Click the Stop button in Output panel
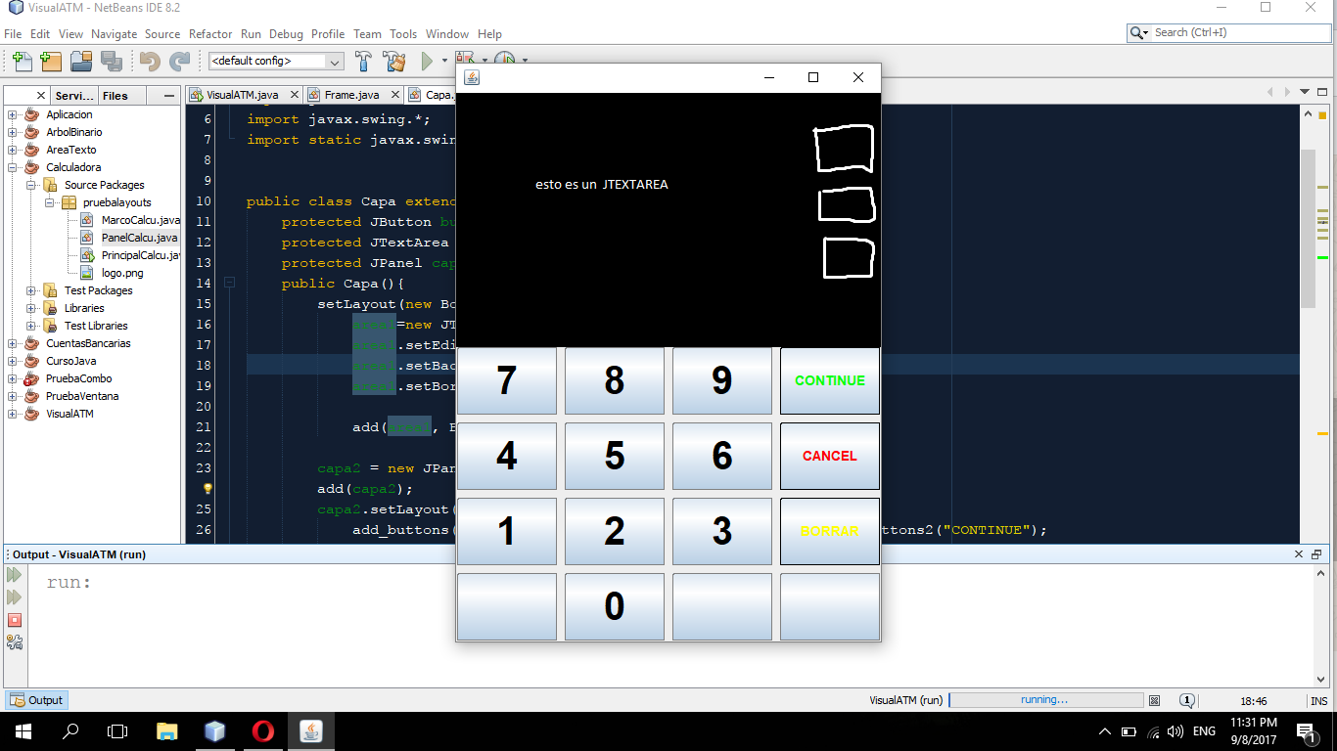The height and width of the screenshot is (751, 1337). click(x=15, y=620)
